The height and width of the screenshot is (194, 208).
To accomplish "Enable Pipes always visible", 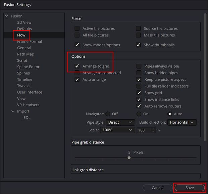I will (x=139, y=66).
